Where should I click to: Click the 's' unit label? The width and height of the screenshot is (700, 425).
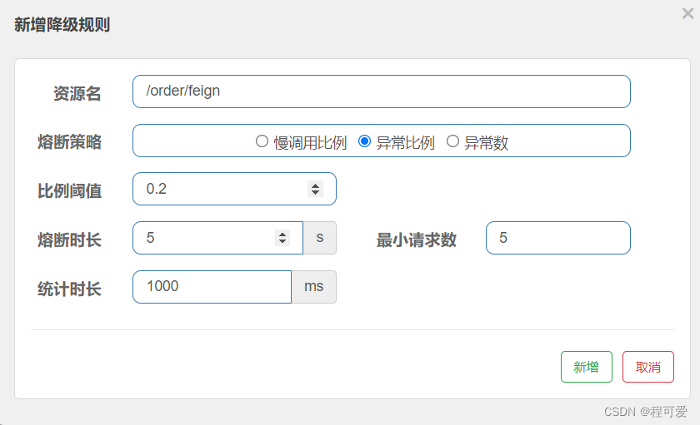(x=320, y=238)
